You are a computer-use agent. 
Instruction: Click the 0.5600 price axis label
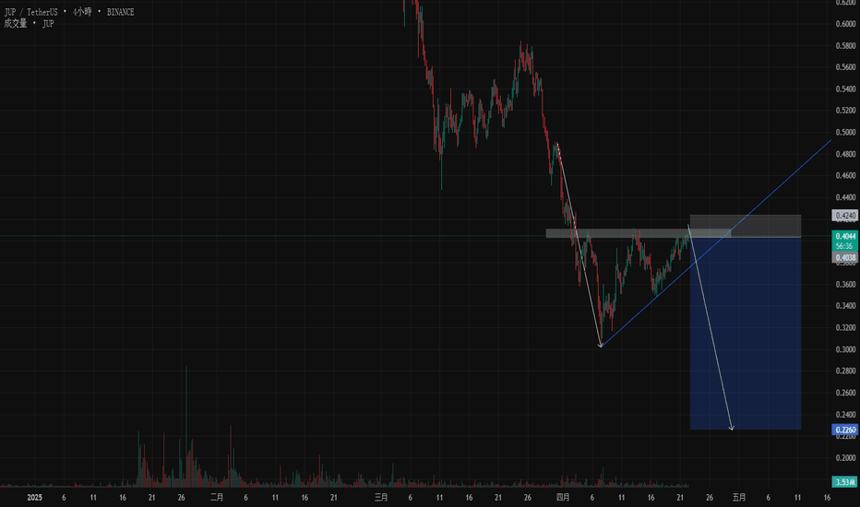click(845, 67)
